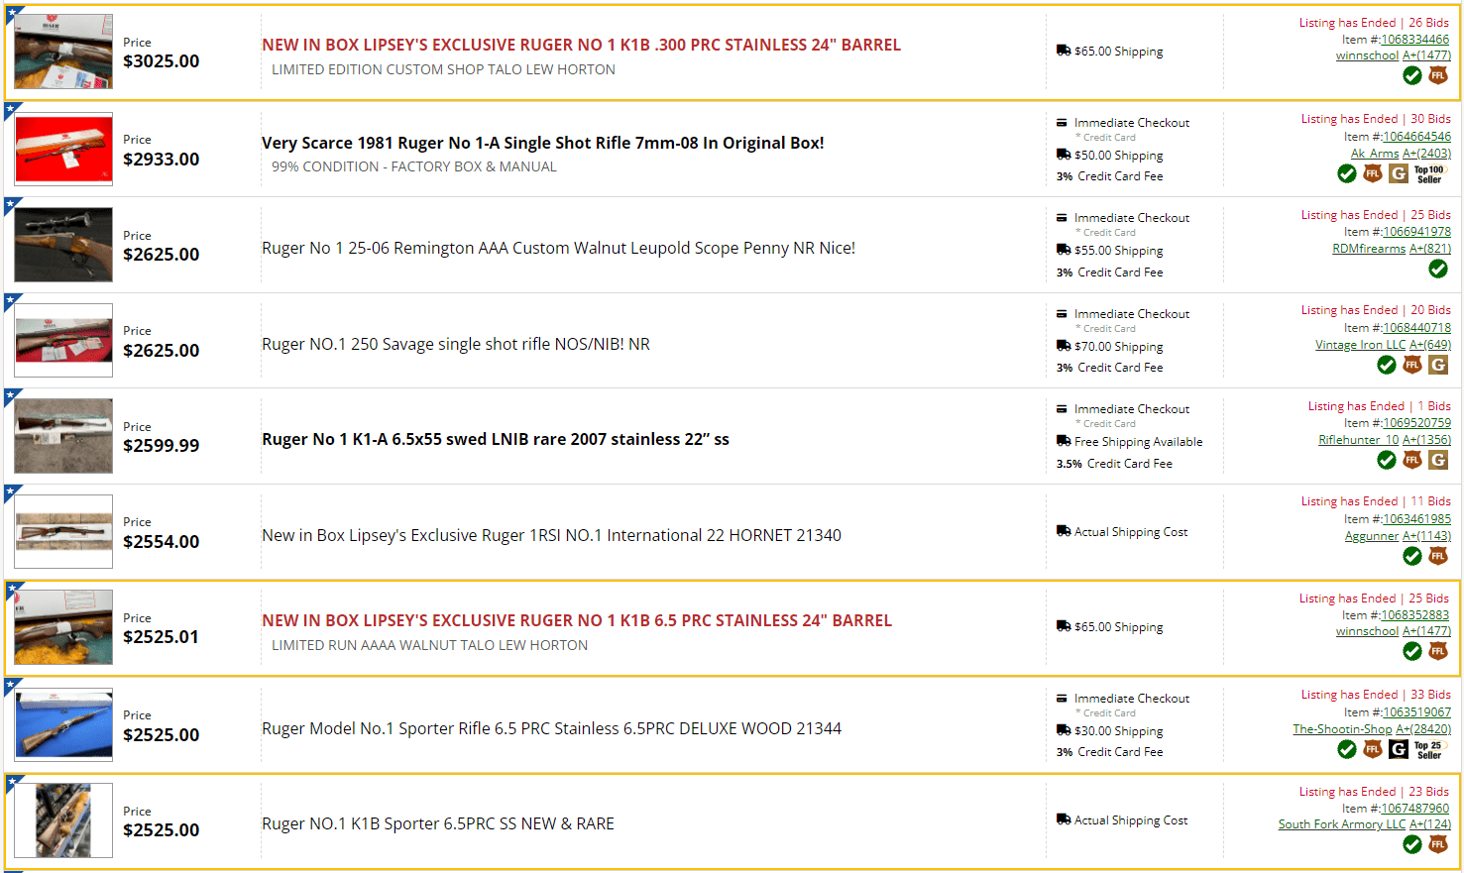Toggle the watch star on the 25-06 Remington listing

tap(13, 205)
